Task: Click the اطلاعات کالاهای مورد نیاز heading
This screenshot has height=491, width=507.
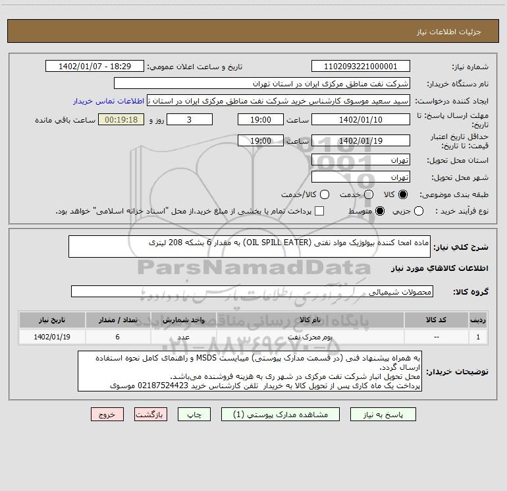Action: (439, 268)
